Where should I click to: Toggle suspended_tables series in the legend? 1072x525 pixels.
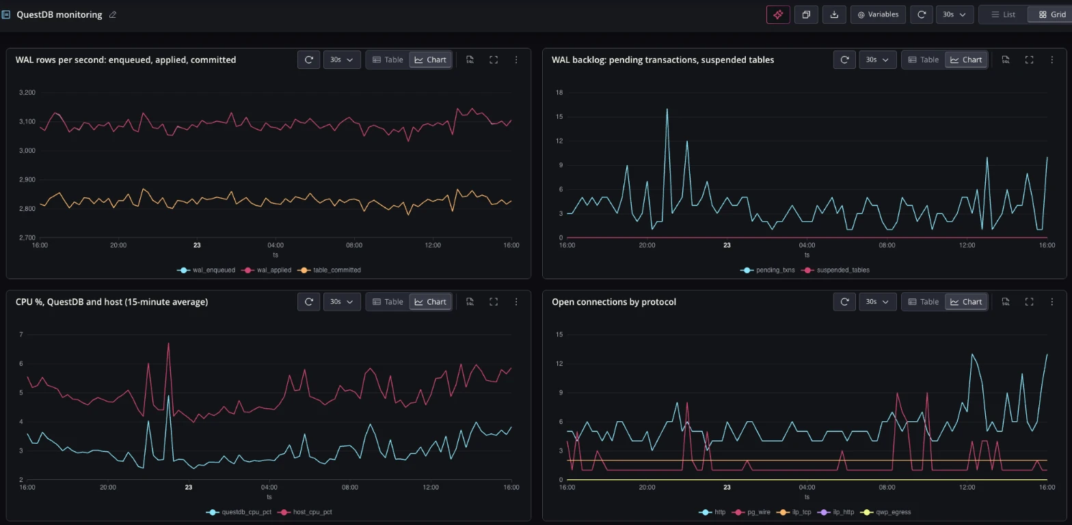pyautogui.click(x=836, y=270)
